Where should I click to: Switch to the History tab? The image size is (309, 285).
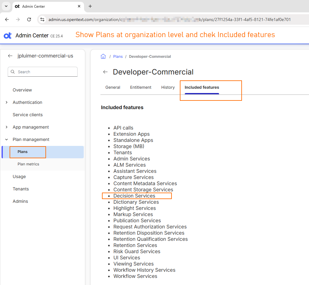tap(168, 87)
